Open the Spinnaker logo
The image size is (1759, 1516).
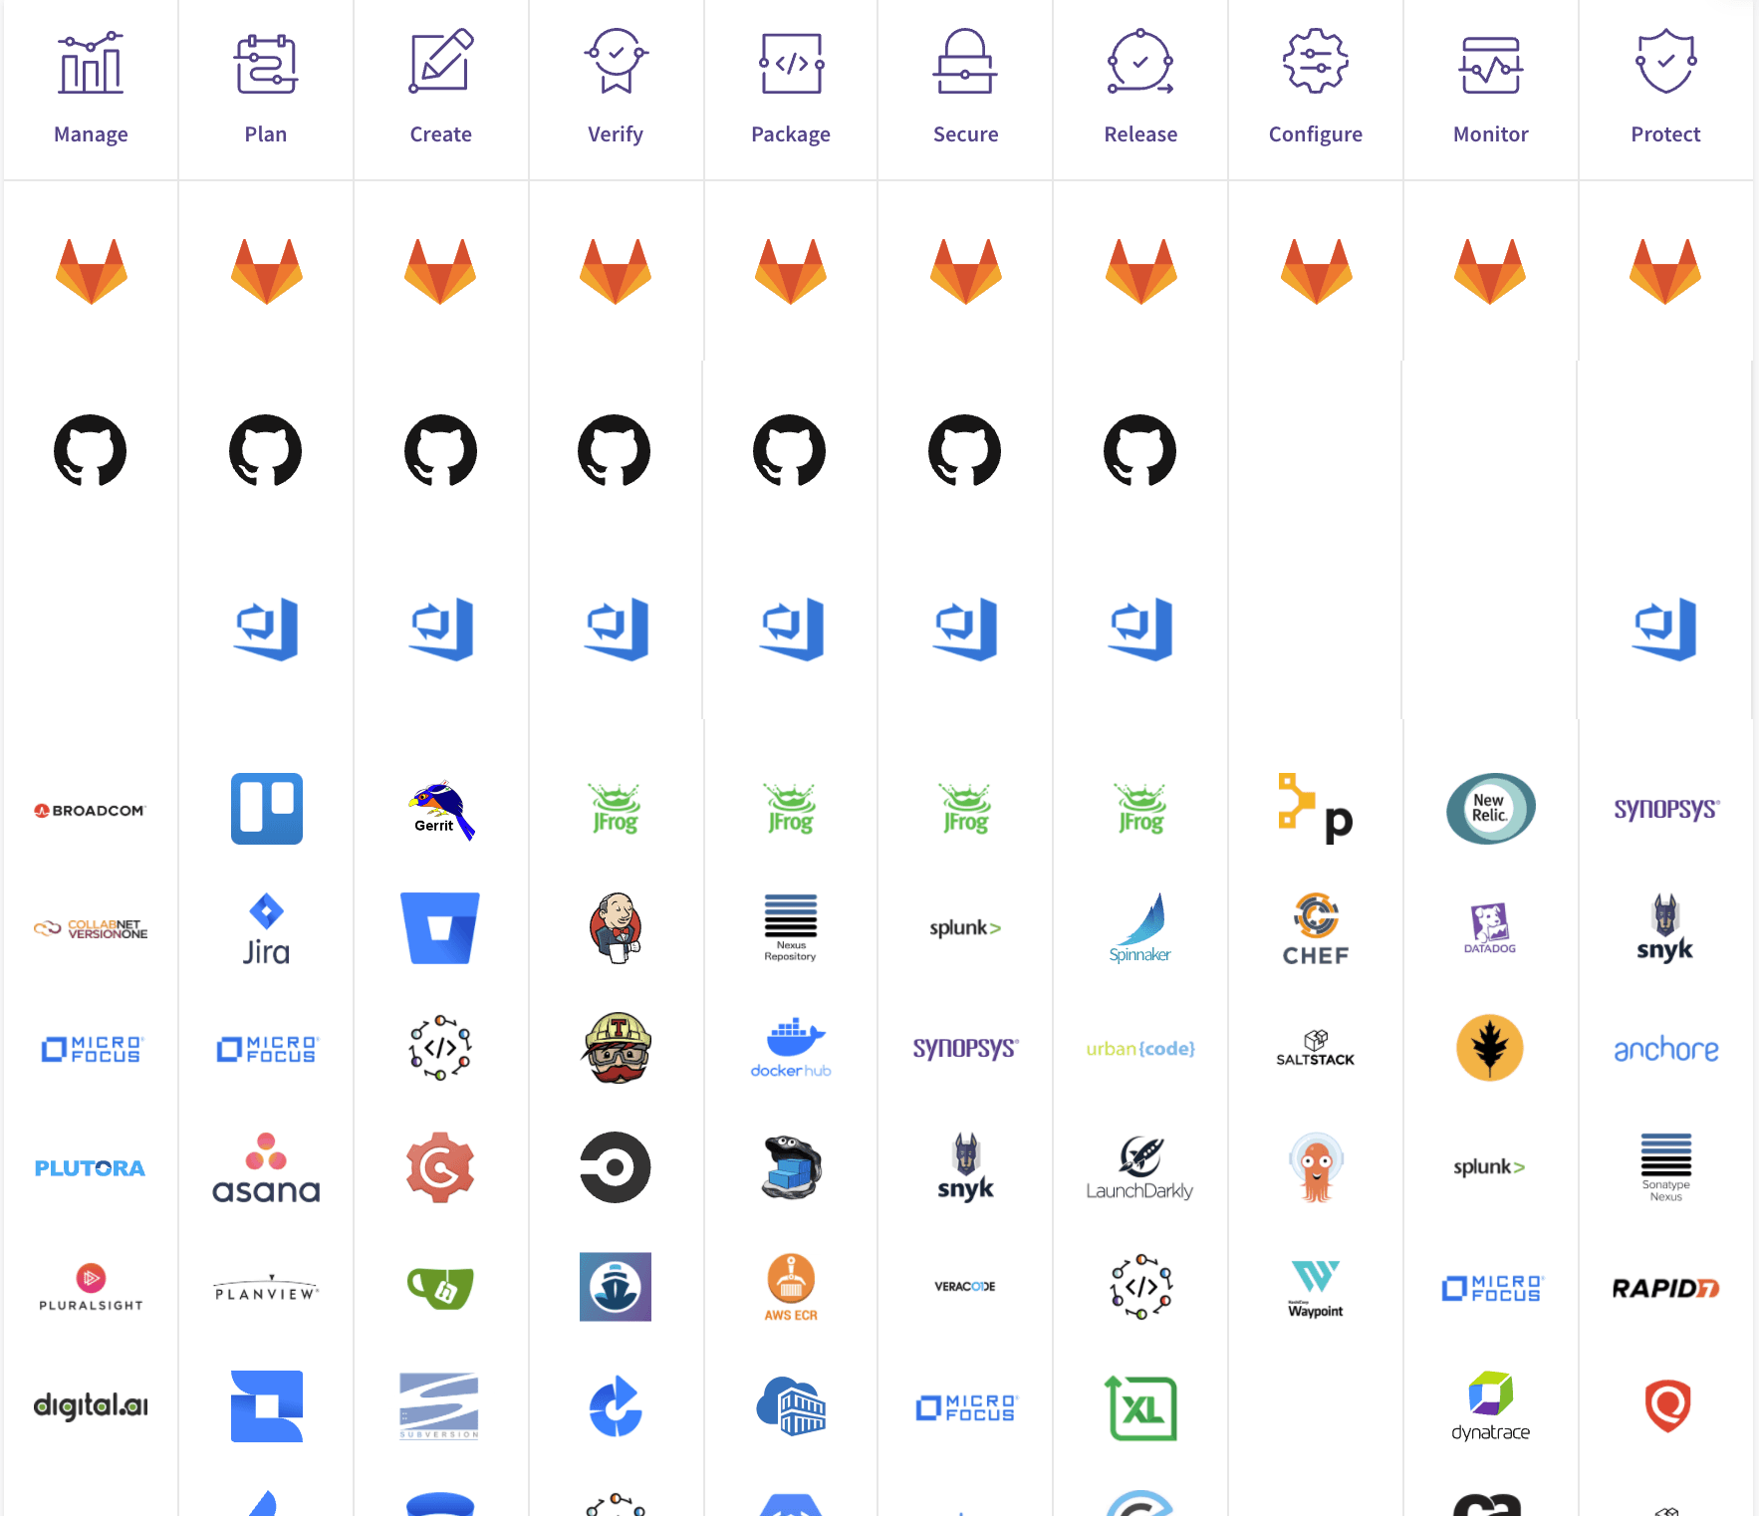pos(1140,928)
